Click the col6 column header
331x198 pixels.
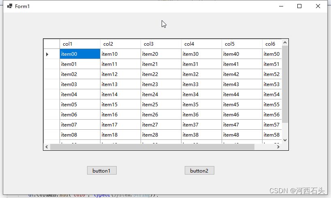(272, 44)
